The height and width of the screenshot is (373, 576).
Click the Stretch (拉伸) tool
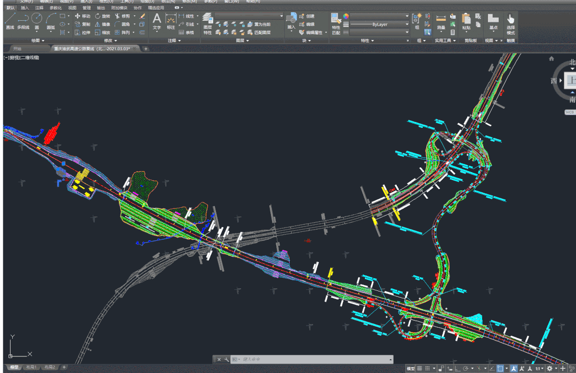coord(82,33)
